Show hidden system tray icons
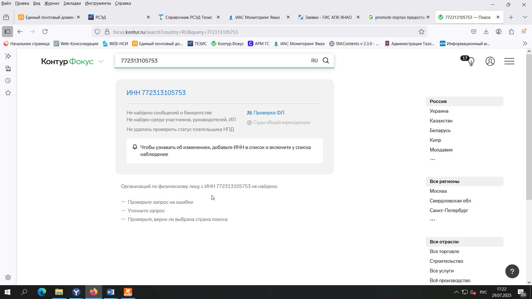 pos(456,292)
